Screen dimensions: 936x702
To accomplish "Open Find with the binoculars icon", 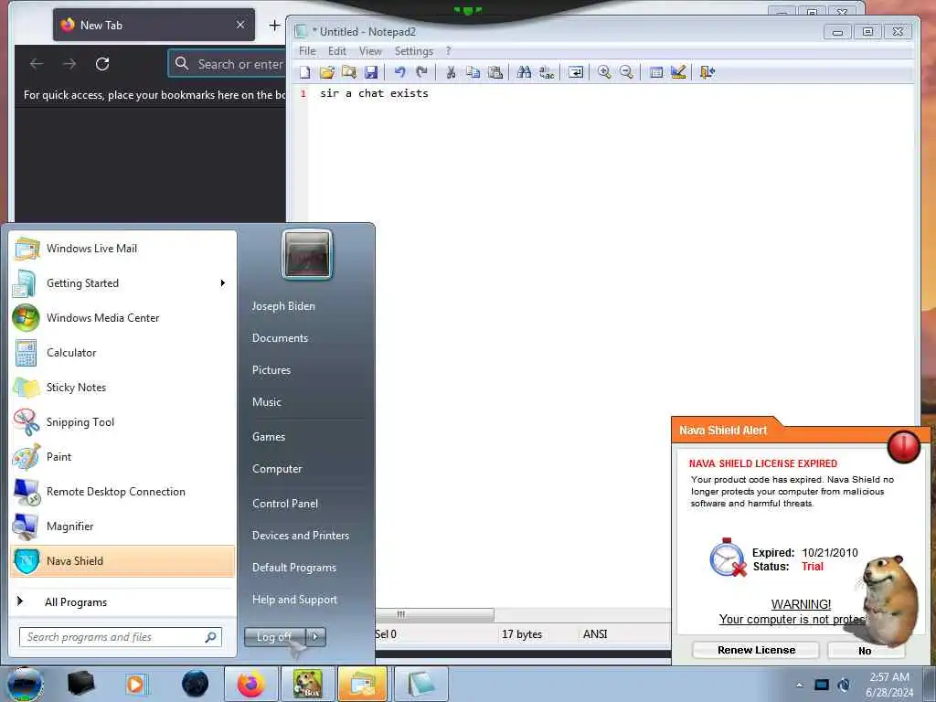I will pos(524,72).
